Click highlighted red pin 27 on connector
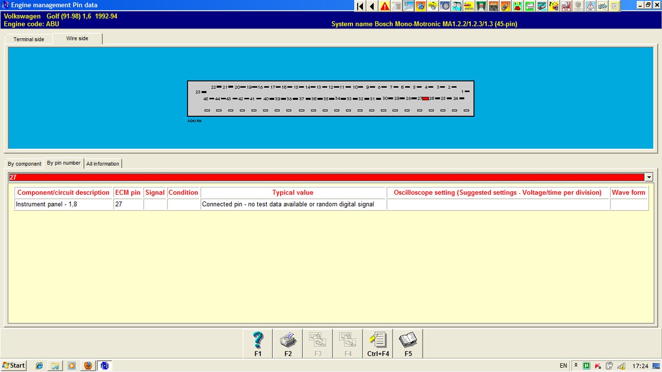The width and height of the screenshot is (662, 372). (425, 98)
